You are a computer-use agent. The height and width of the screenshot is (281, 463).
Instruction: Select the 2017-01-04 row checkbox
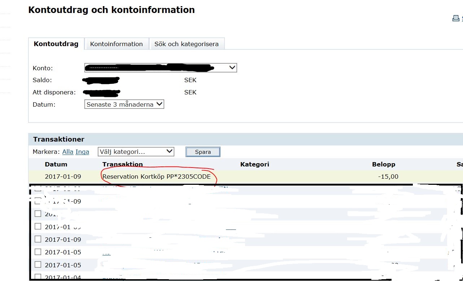38,277
